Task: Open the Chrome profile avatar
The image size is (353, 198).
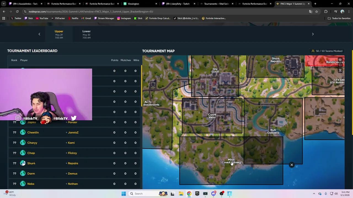Action: 342,12
